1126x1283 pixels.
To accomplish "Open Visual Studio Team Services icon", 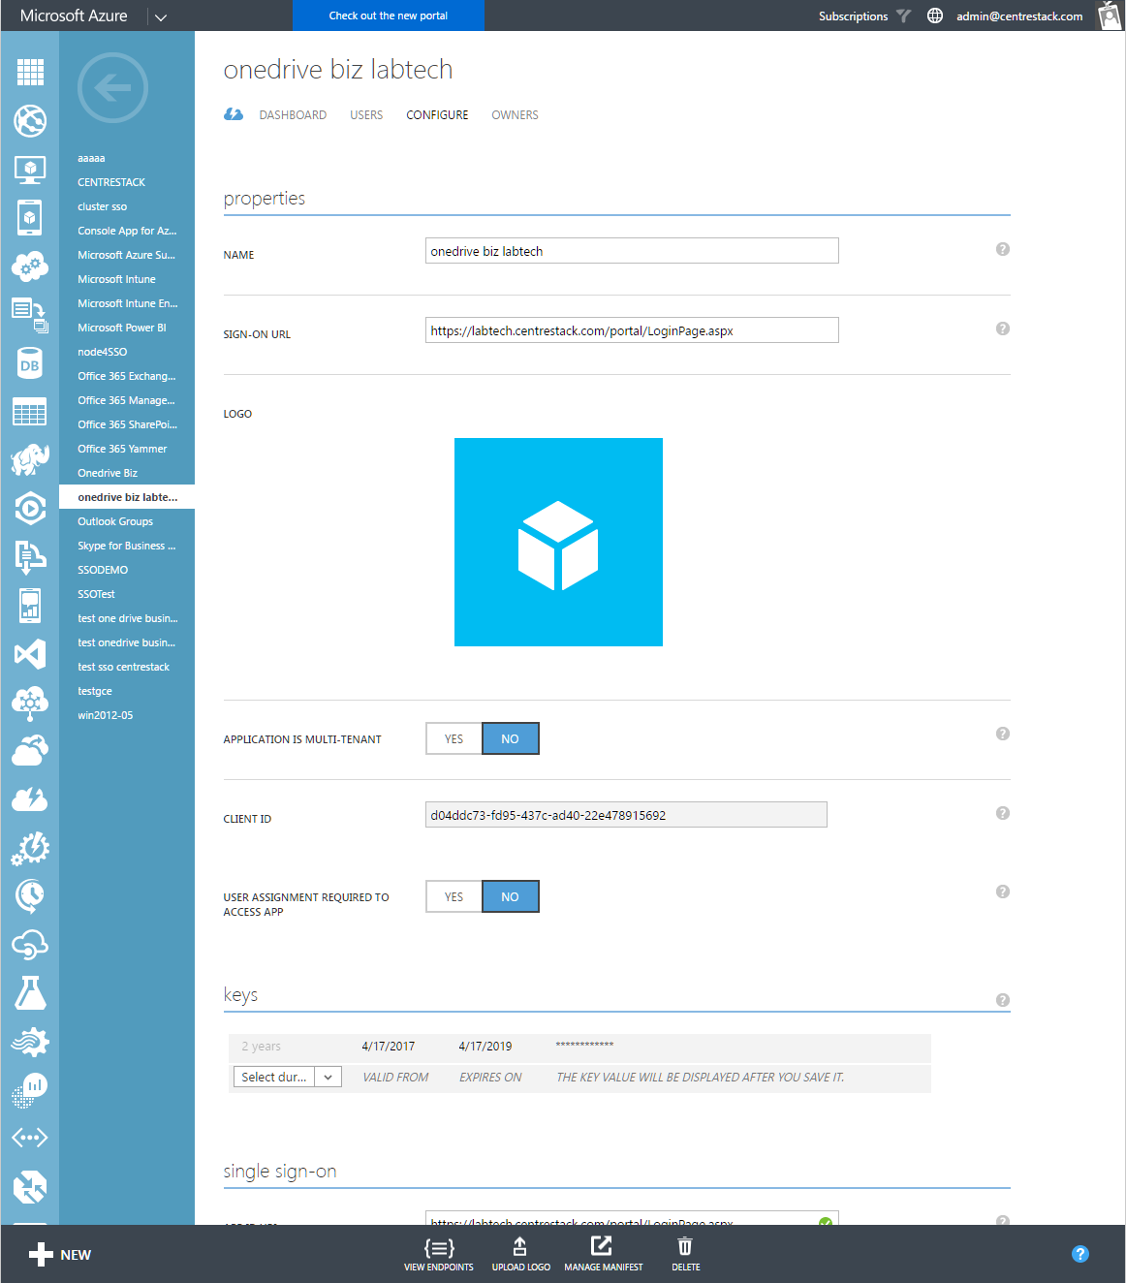I will tap(30, 654).
